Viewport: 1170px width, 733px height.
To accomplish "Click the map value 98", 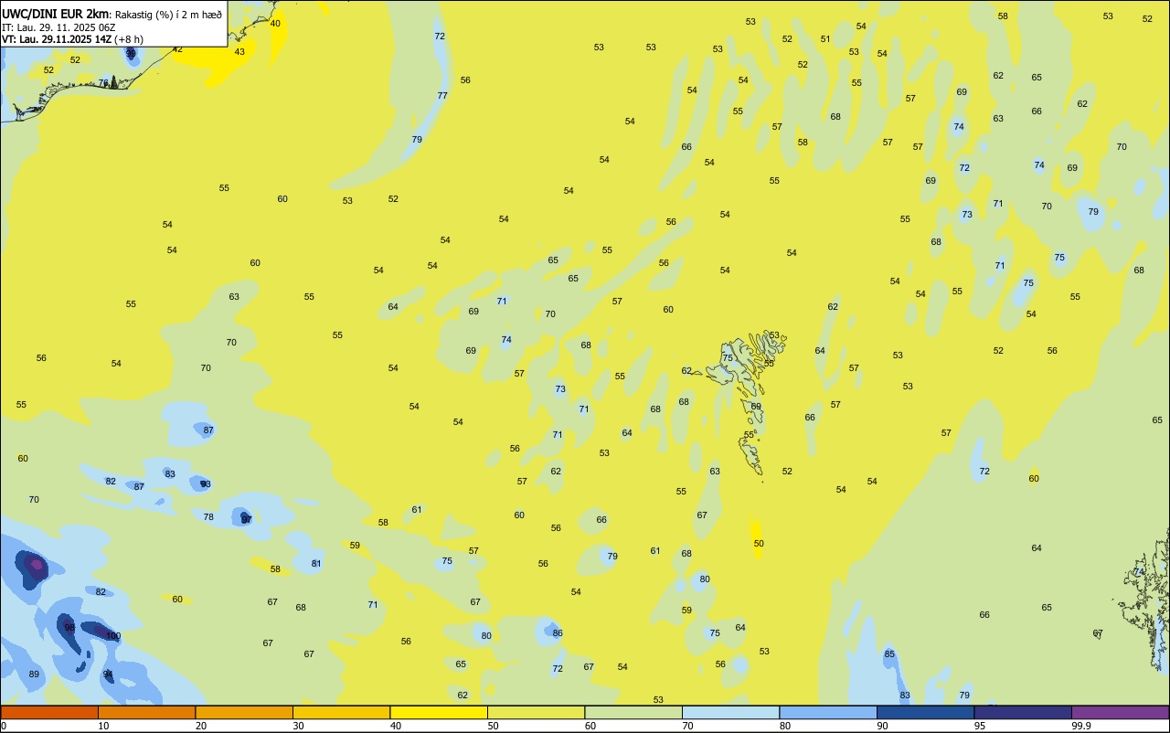I will [69, 627].
